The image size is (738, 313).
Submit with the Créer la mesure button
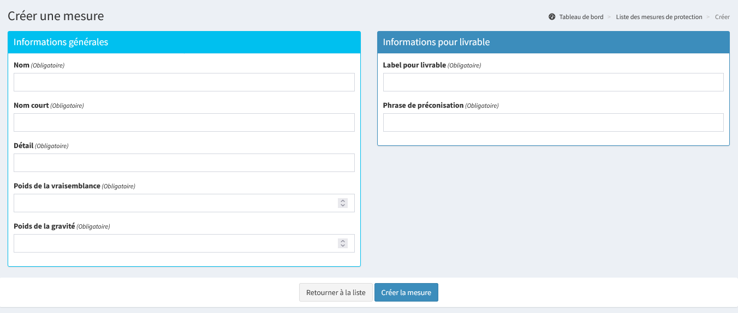[x=406, y=292]
